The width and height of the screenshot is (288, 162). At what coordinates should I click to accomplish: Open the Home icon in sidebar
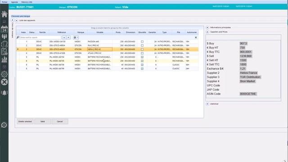click(x=4, y=14)
